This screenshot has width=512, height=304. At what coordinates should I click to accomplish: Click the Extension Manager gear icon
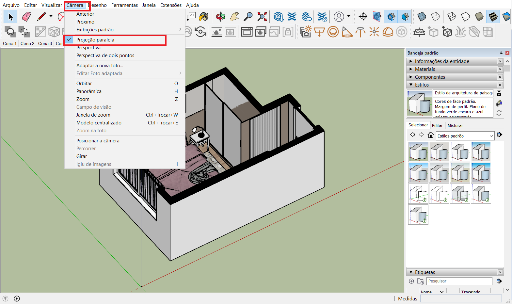coord(322,16)
